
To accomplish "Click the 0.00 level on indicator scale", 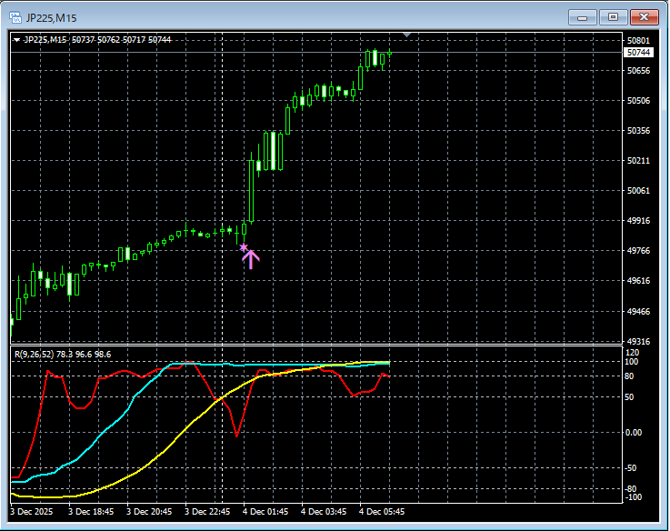I will pos(634,432).
